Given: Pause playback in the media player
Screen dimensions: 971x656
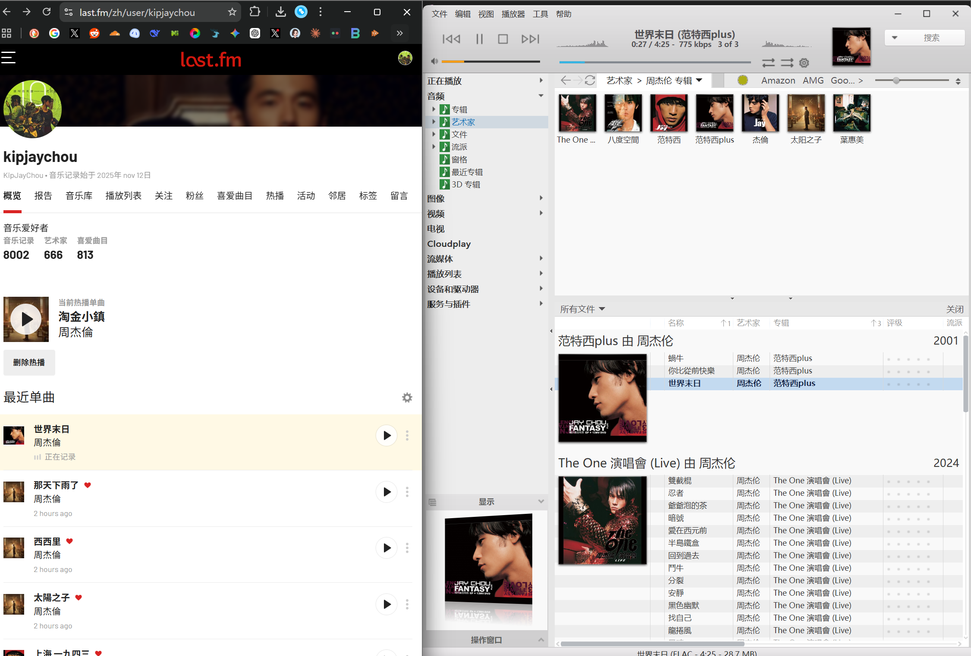Looking at the screenshot, I should [x=479, y=39].
